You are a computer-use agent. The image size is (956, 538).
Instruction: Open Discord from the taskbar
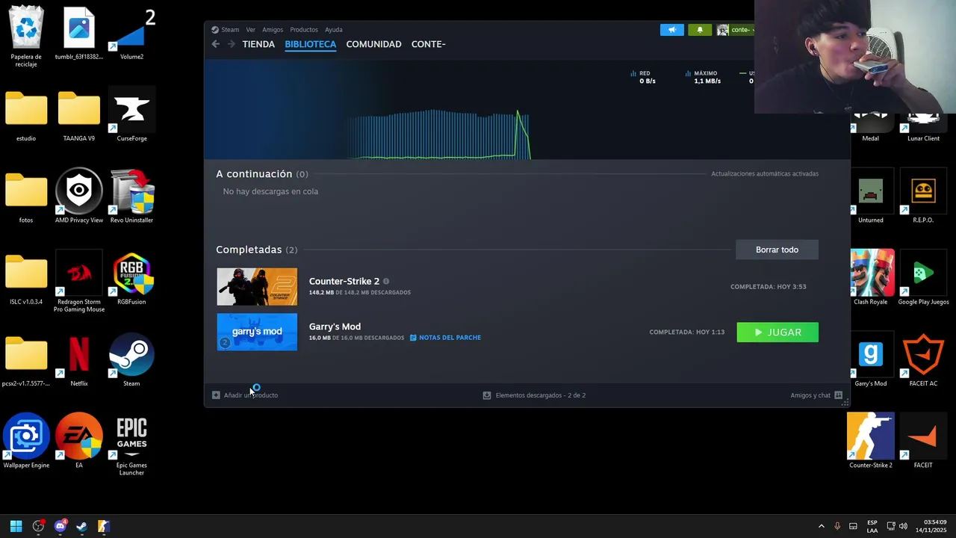60,526
